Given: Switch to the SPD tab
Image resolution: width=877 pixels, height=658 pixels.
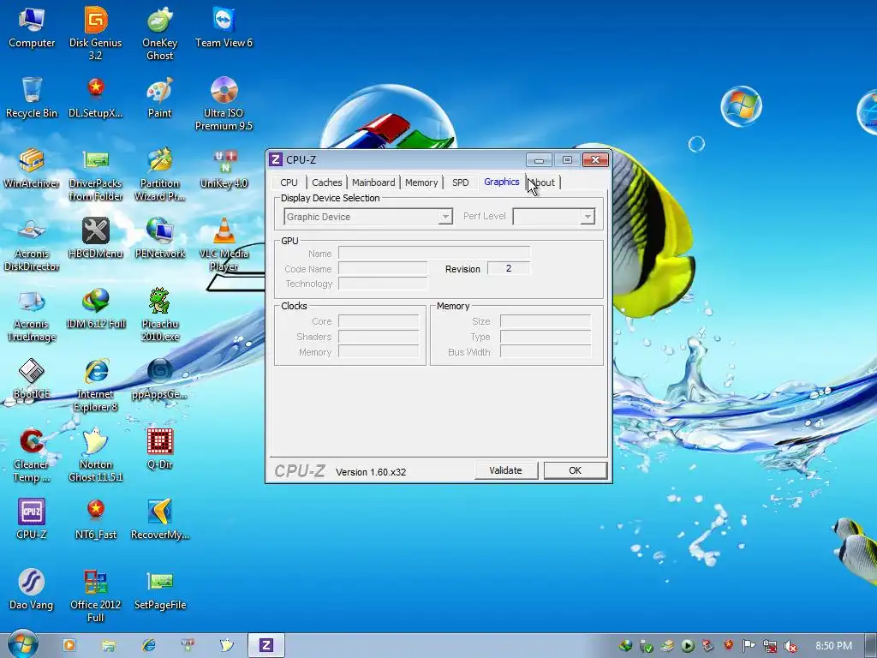Looking at the screenshot, I should point(460,182).
